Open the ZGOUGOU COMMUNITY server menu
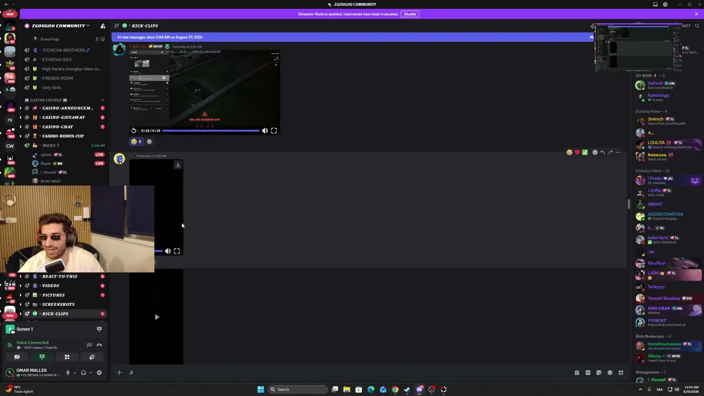This screenshot has height=396, width=704. click(61, 26)
